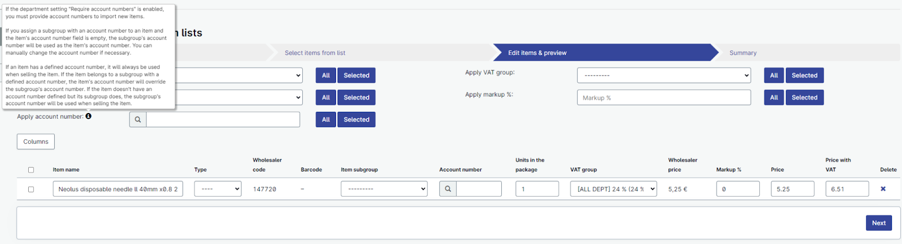Click the search icon in item row Account number
Screen dimensions: 902x244
click(x=448, y=189)
